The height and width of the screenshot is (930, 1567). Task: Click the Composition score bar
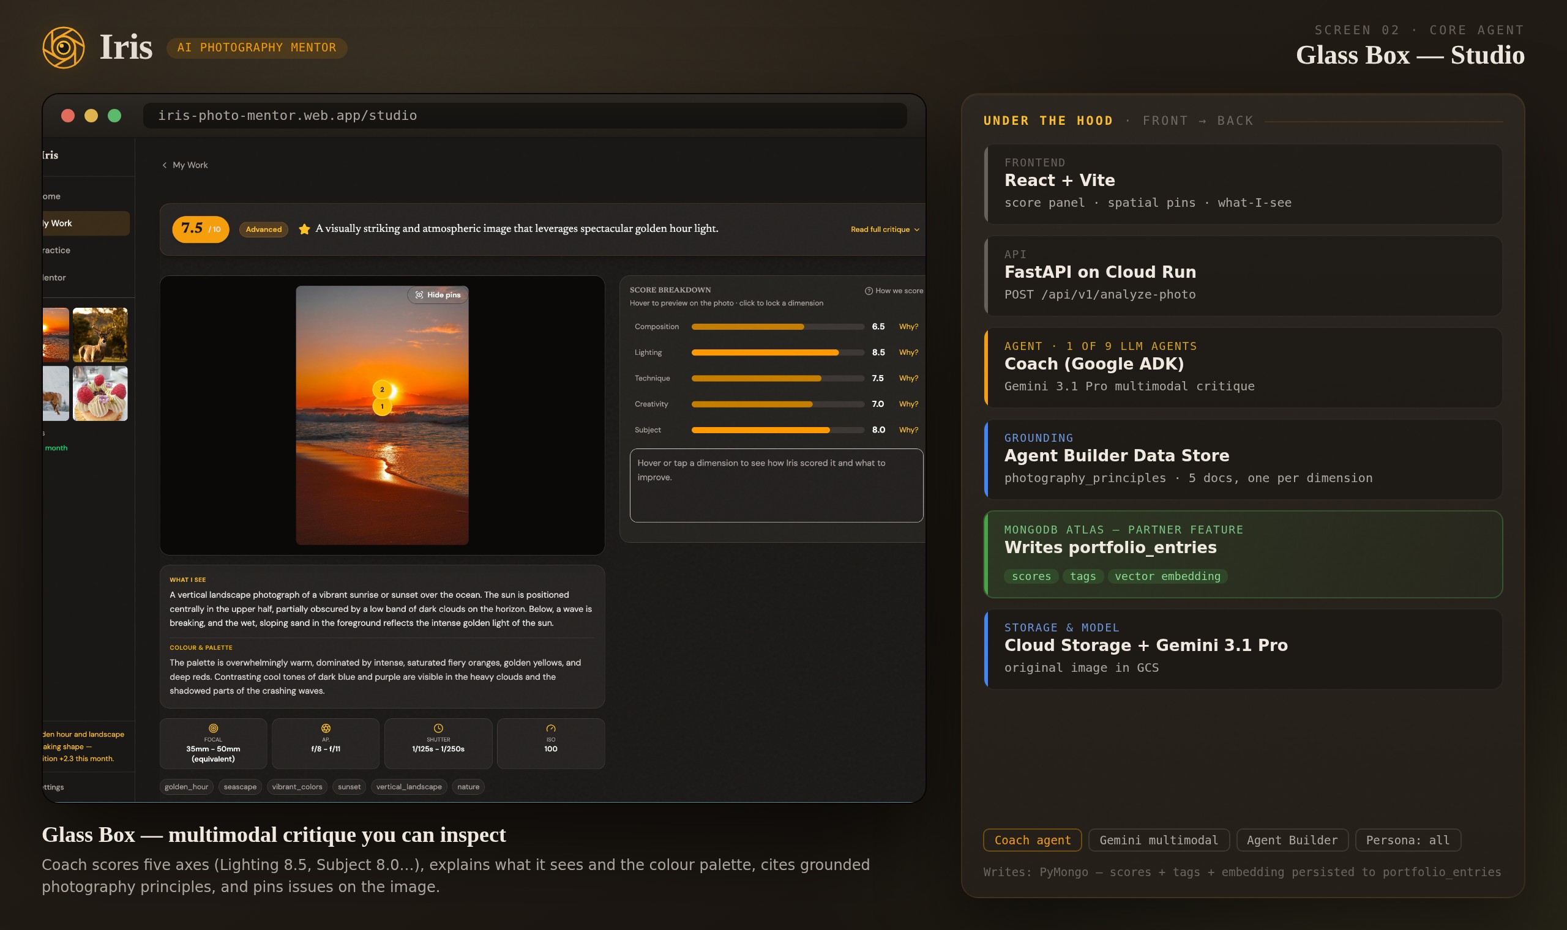(x=778, y=327)
